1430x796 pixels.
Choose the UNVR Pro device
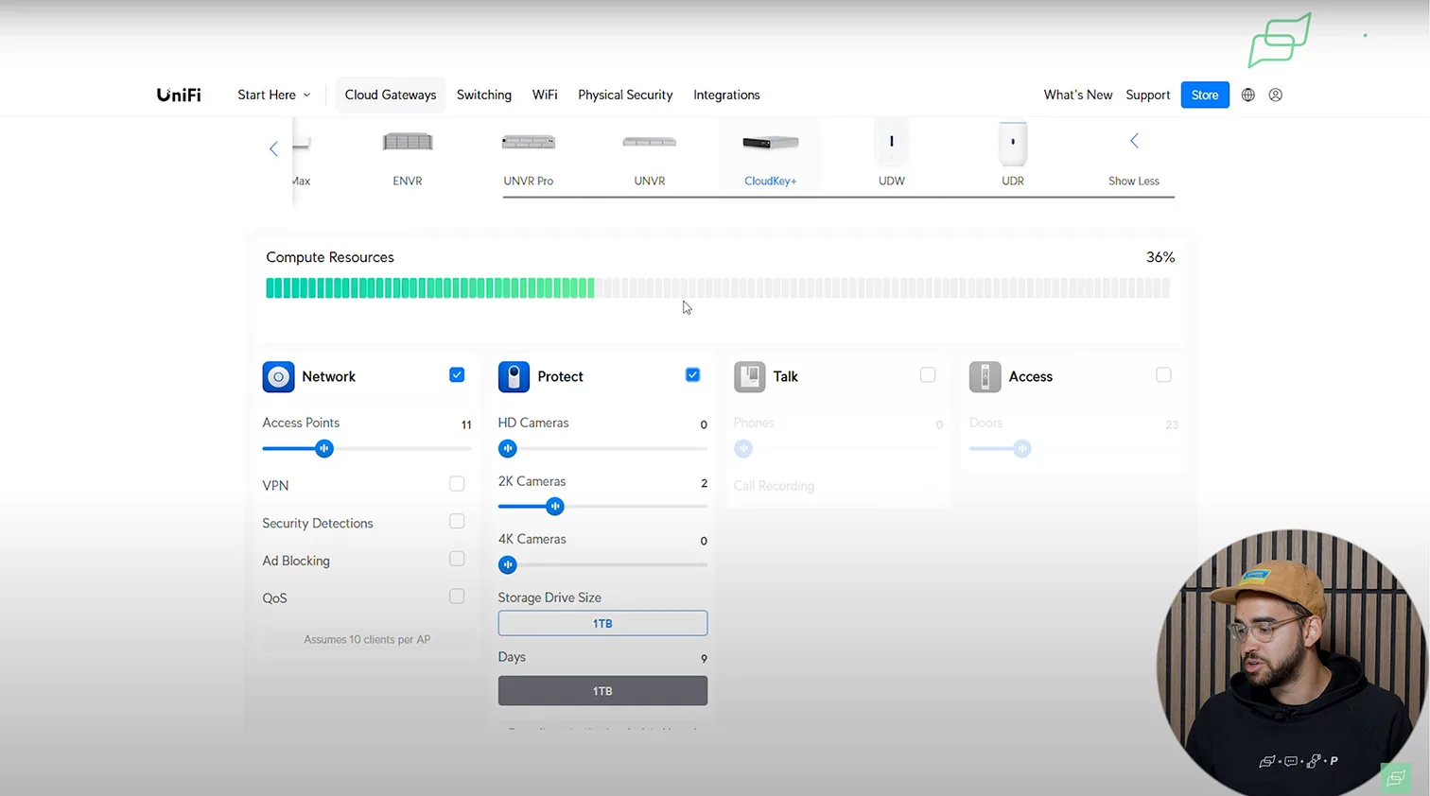tap(528, 143)
